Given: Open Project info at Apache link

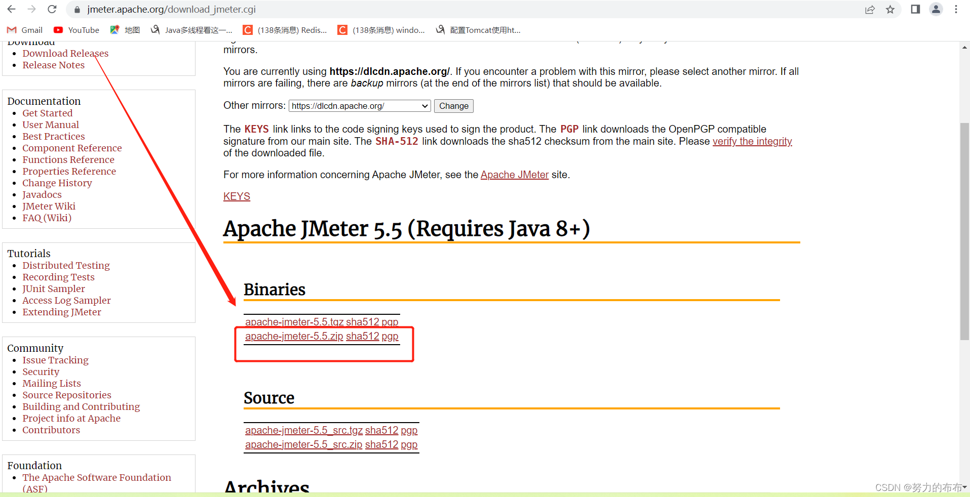Looking at the screenshot, I should (71, 418).
